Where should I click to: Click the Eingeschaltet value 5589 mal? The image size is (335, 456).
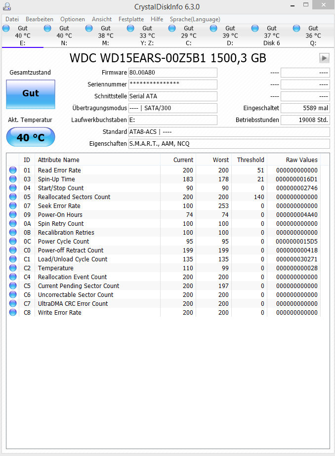point(305,108)
